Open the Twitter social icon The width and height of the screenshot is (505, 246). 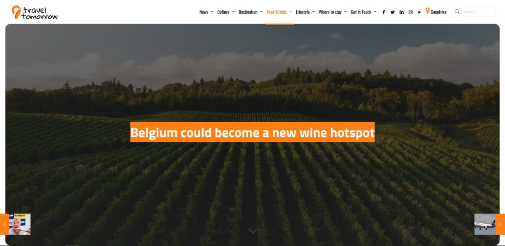click(x=393, y=12)
